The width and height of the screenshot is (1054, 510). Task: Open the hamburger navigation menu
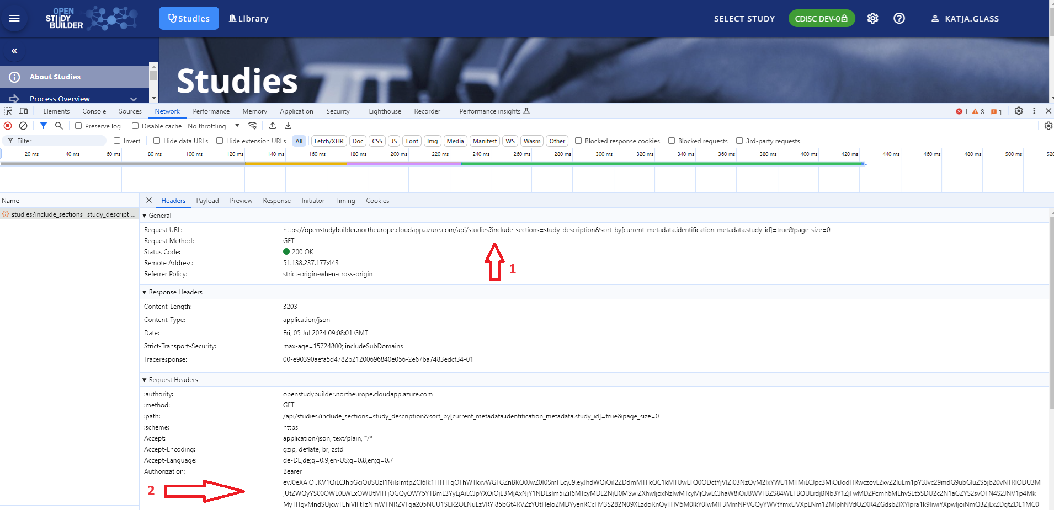(14, 18)
